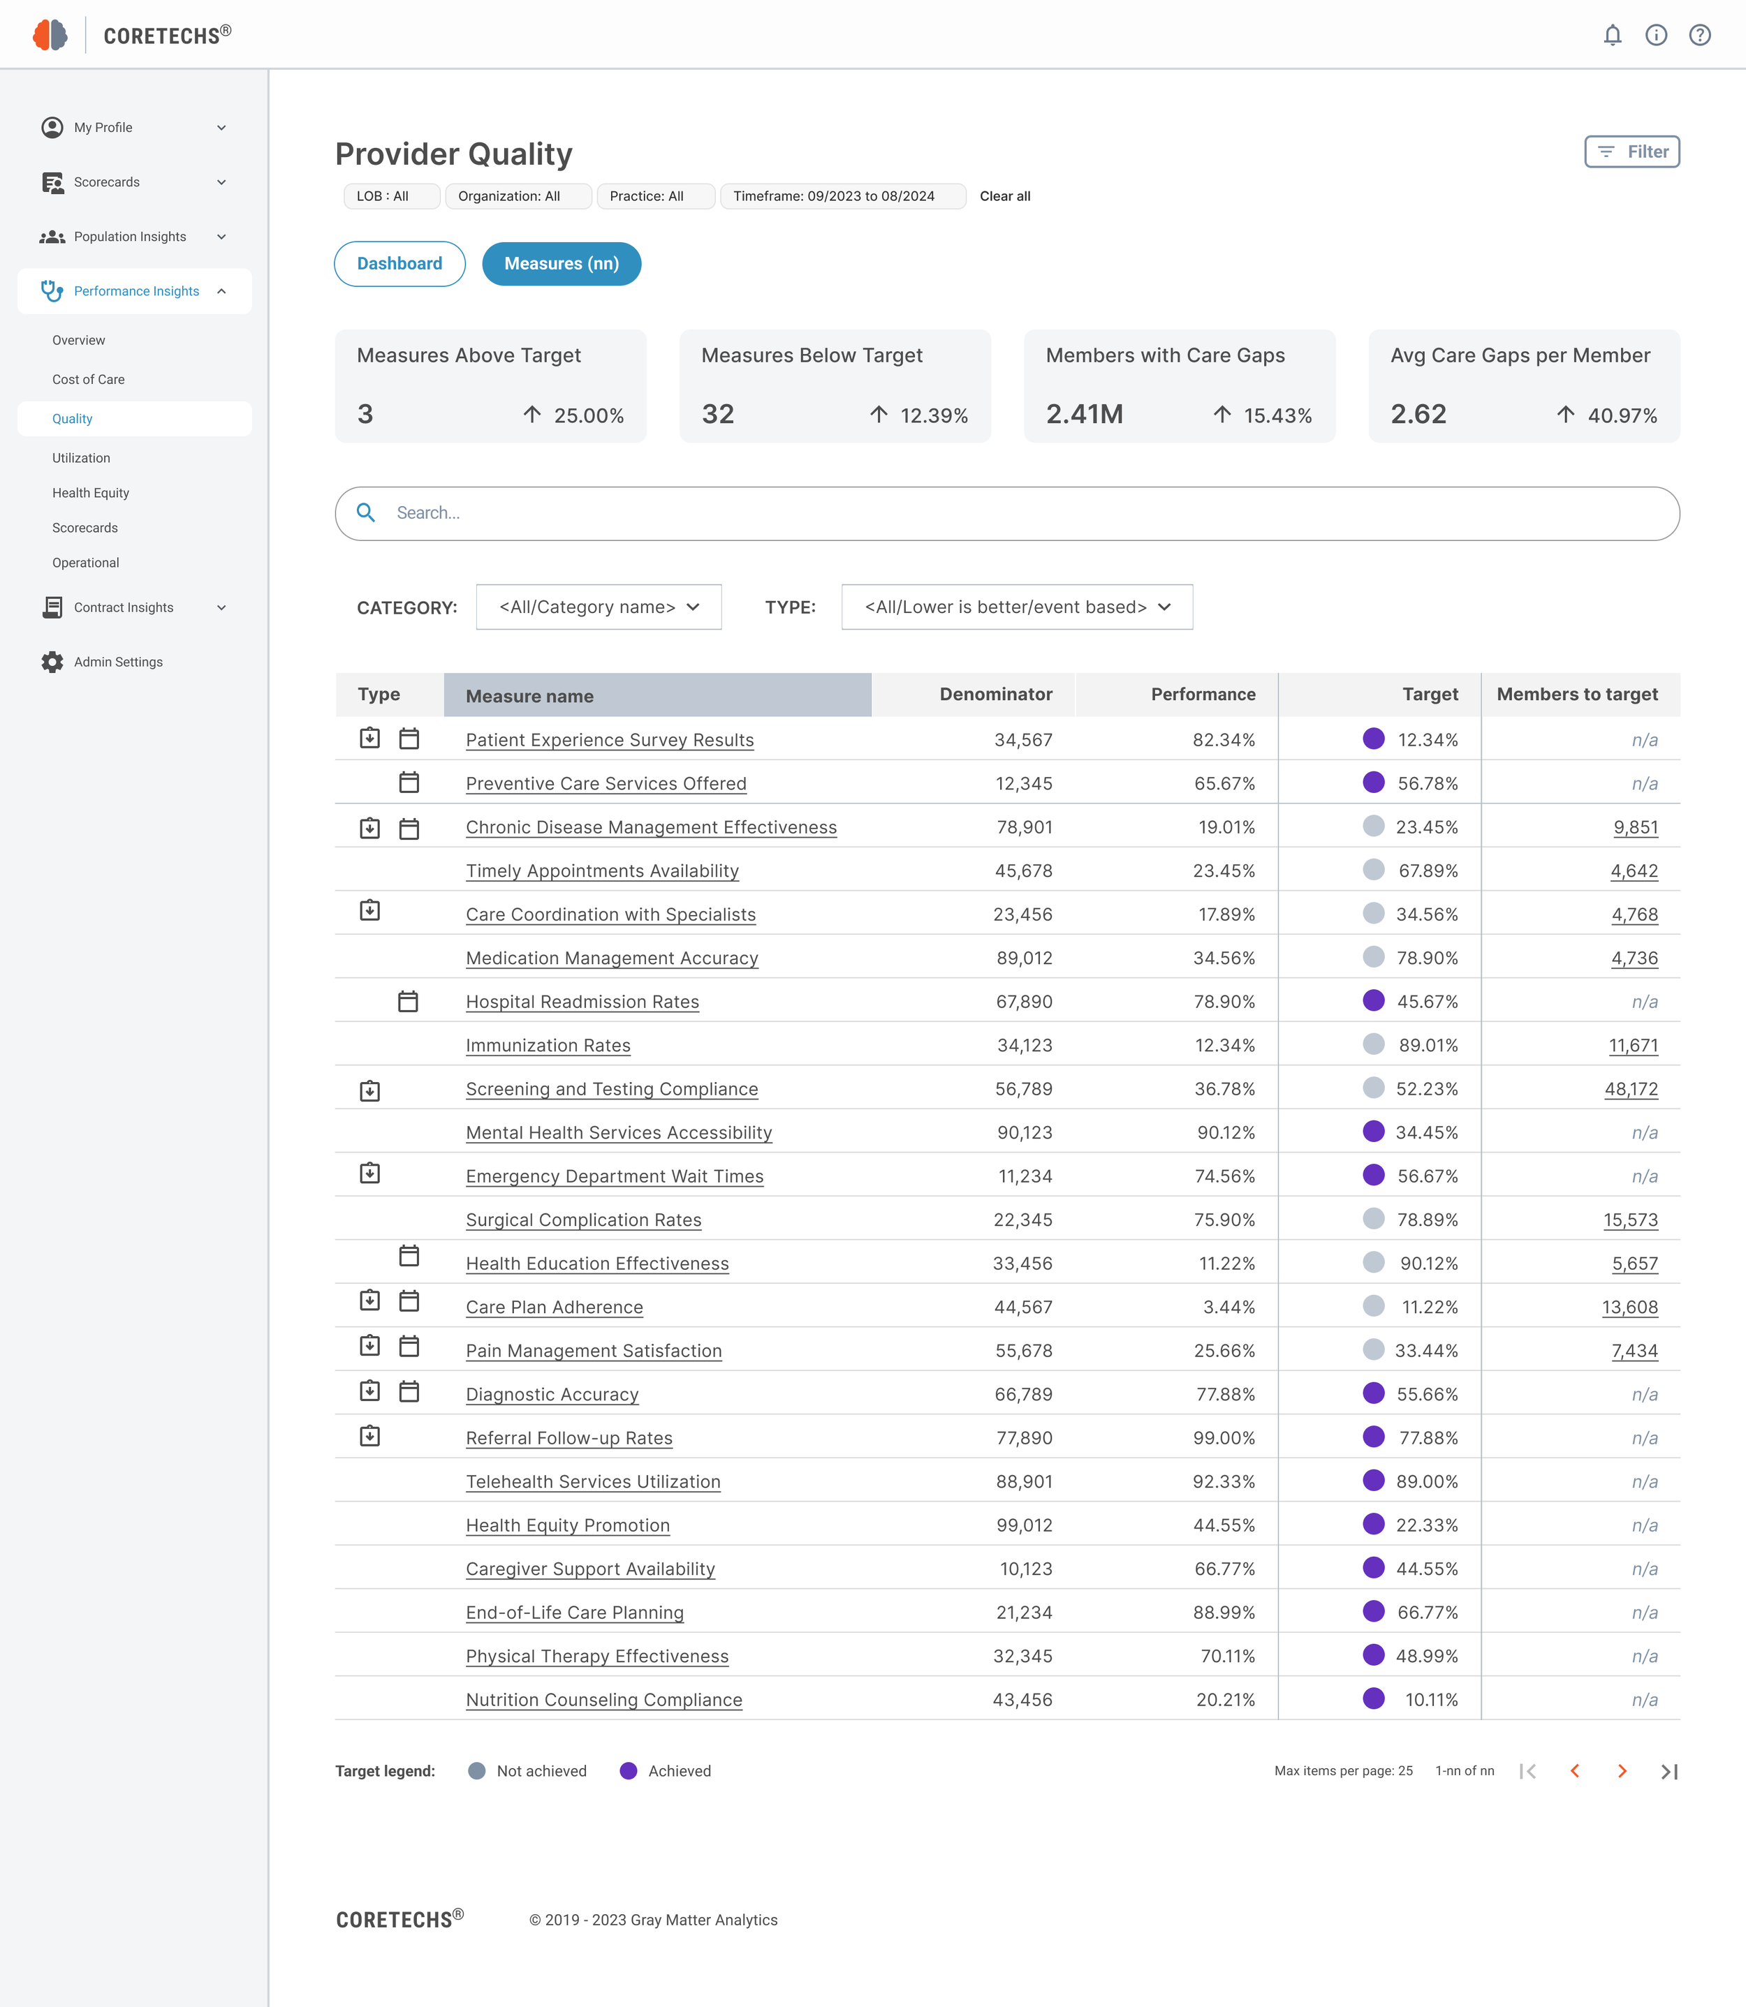This screenshot has width=1746, height=2007.
Task: Jump to last page arrow
Action: 1669,1771
